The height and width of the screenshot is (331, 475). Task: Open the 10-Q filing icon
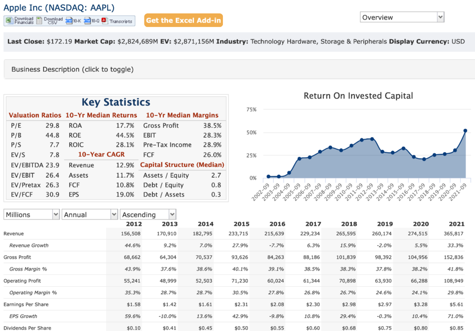click(87, 20)
